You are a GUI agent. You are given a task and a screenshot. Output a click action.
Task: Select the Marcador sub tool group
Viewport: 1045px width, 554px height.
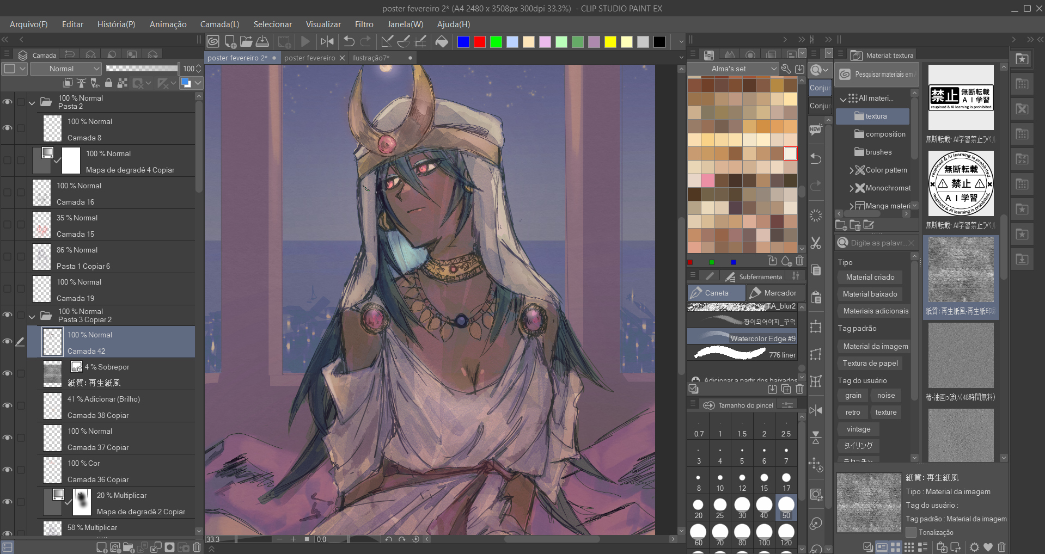point(774,293)
